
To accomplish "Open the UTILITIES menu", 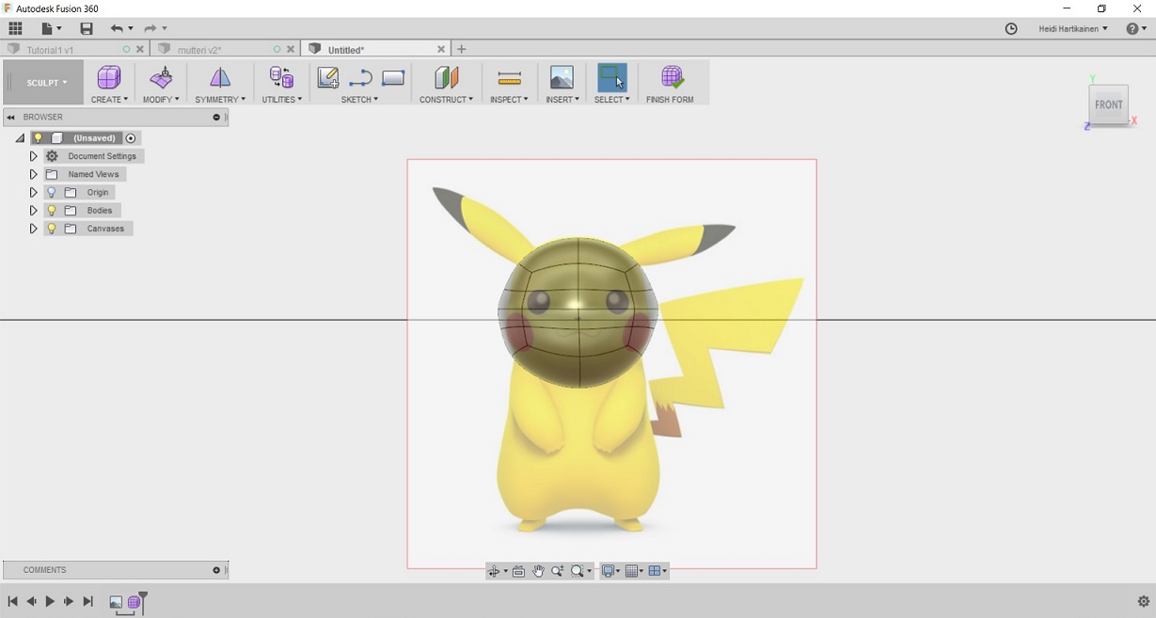I will click(282, 100).
